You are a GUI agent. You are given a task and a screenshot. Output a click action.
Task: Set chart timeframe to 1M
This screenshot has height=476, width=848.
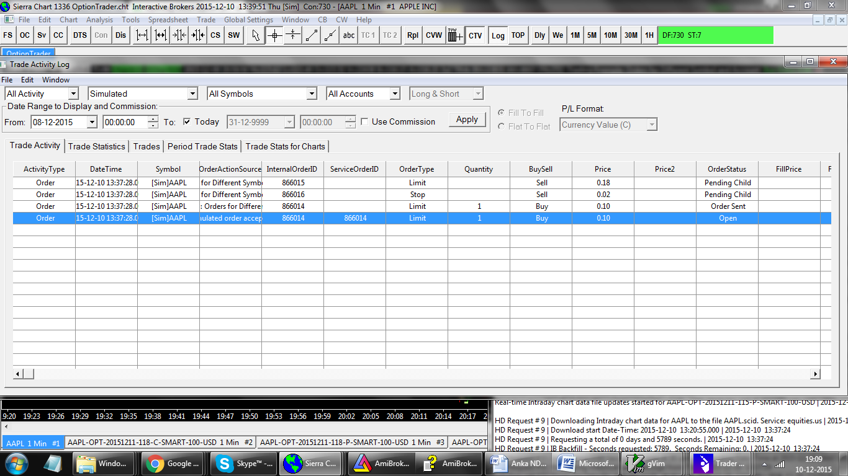click(575, 35)
